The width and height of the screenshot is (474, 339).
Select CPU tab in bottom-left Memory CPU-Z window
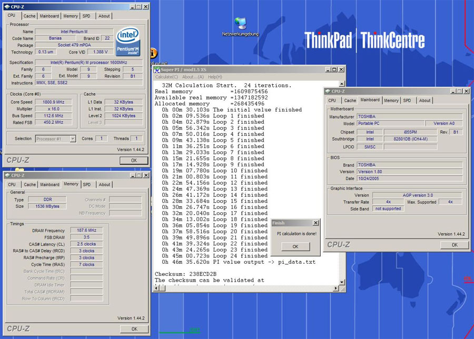[12, 185]
